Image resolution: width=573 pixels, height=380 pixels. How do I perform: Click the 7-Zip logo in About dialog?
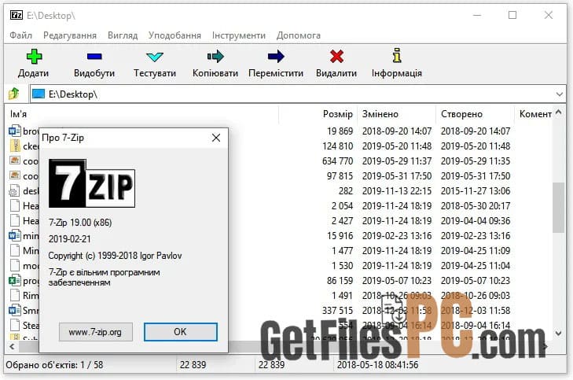(x=92, y=183)
